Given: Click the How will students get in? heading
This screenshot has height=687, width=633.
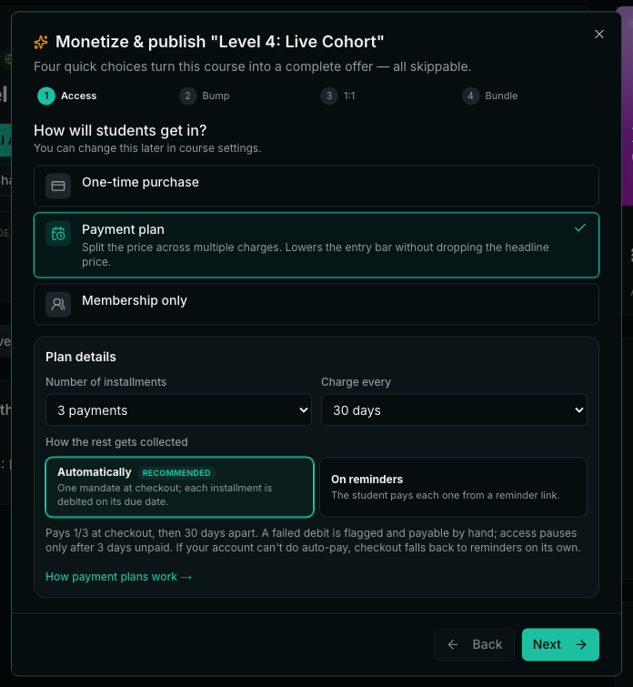Looking at the screenshot, I should 120,130.
